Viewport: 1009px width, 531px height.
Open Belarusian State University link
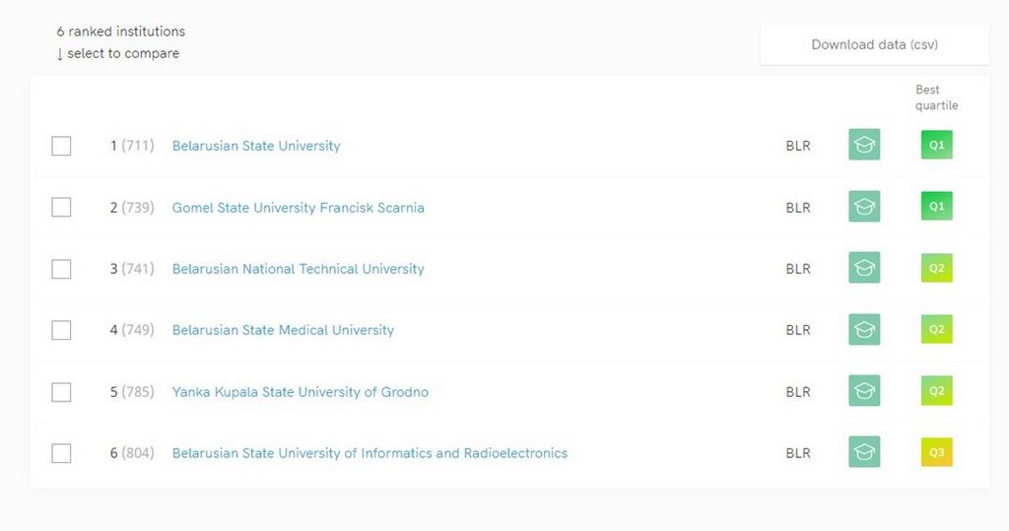click(x=256, y=146)
